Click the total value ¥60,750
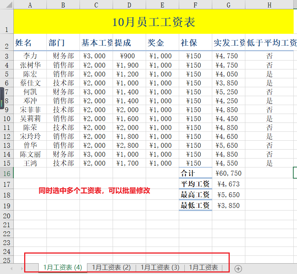 coord(229,173)
